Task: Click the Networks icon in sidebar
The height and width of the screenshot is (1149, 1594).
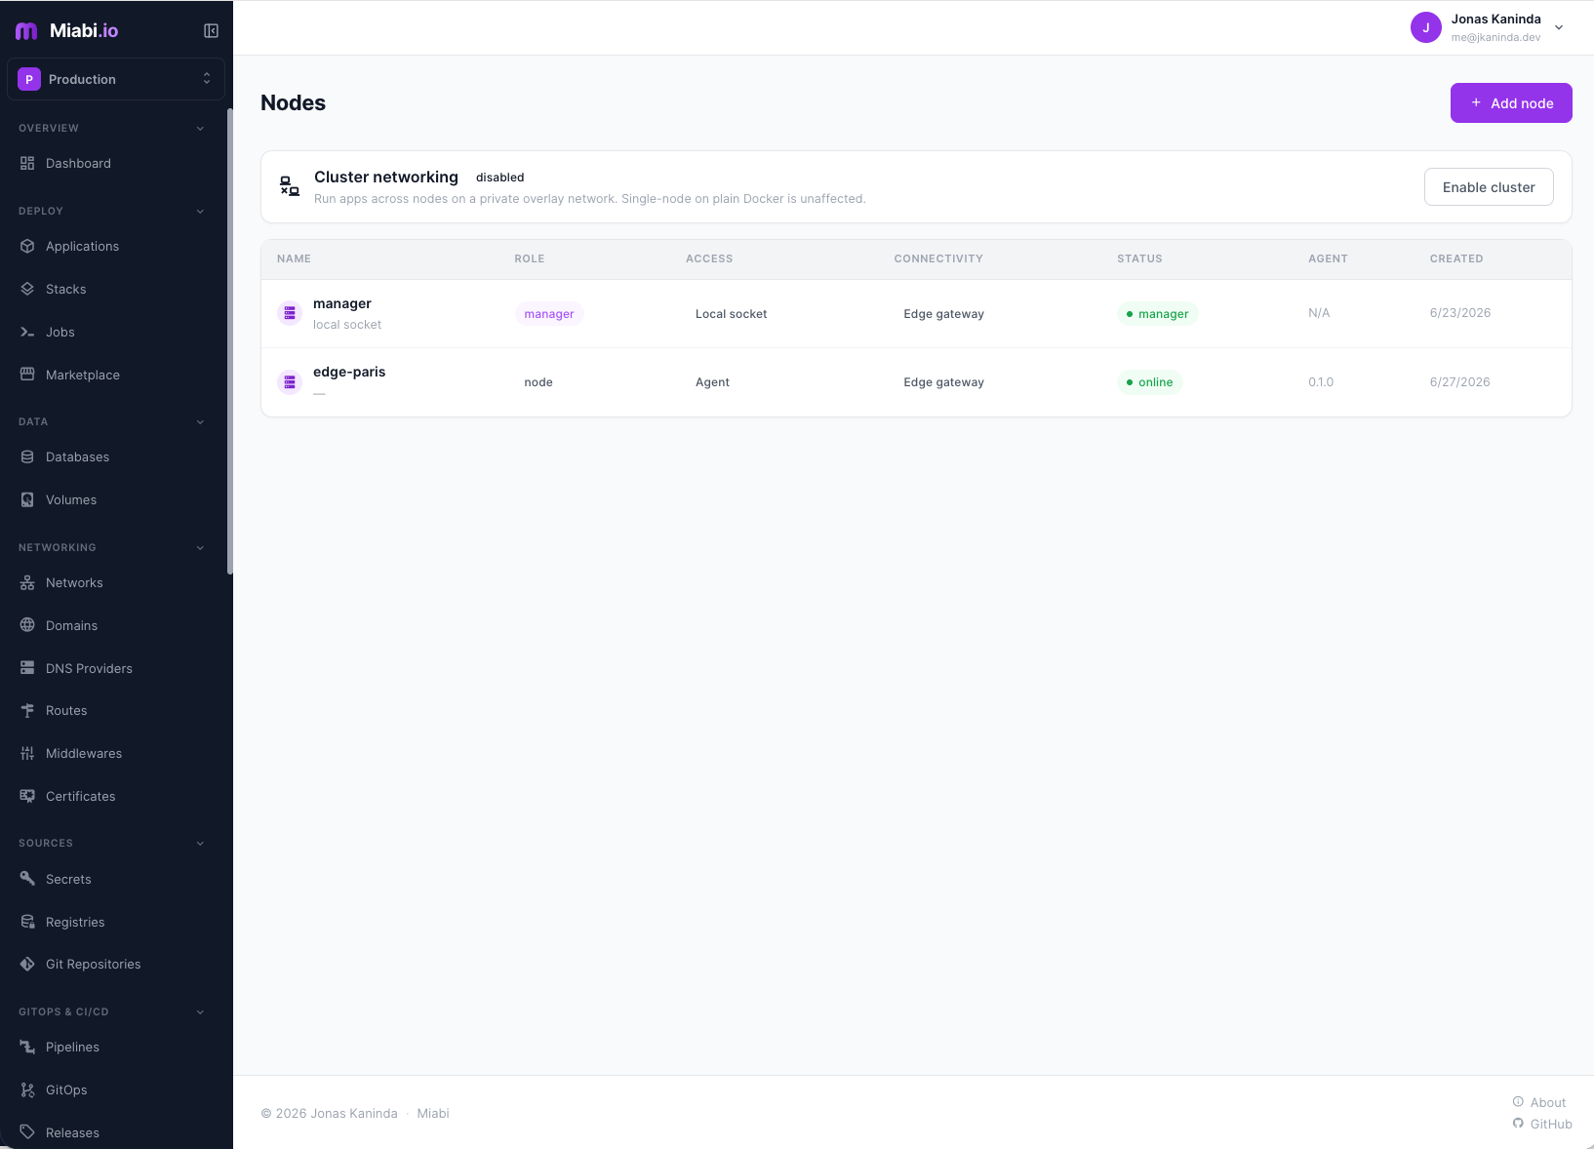Action: [27, 583]
